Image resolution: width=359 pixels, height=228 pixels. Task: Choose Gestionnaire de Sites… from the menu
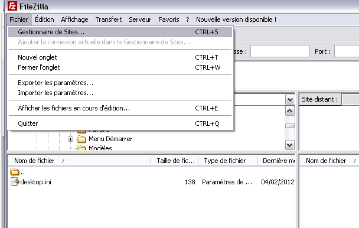click(x=120, y=32)
